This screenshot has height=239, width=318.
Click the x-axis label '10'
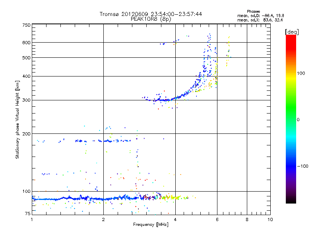pos(270,219)
